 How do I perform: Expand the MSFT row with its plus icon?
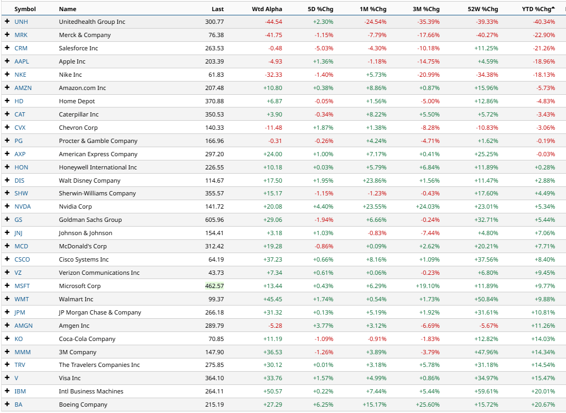click(7, 286)
